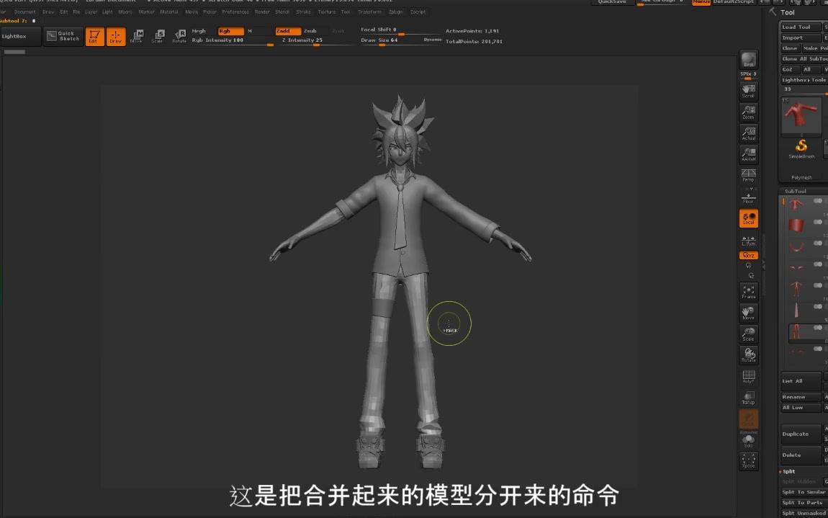Adjust the Rgb Intensity slider
Viewport: 828px width, 518px height.
(233, 40)
